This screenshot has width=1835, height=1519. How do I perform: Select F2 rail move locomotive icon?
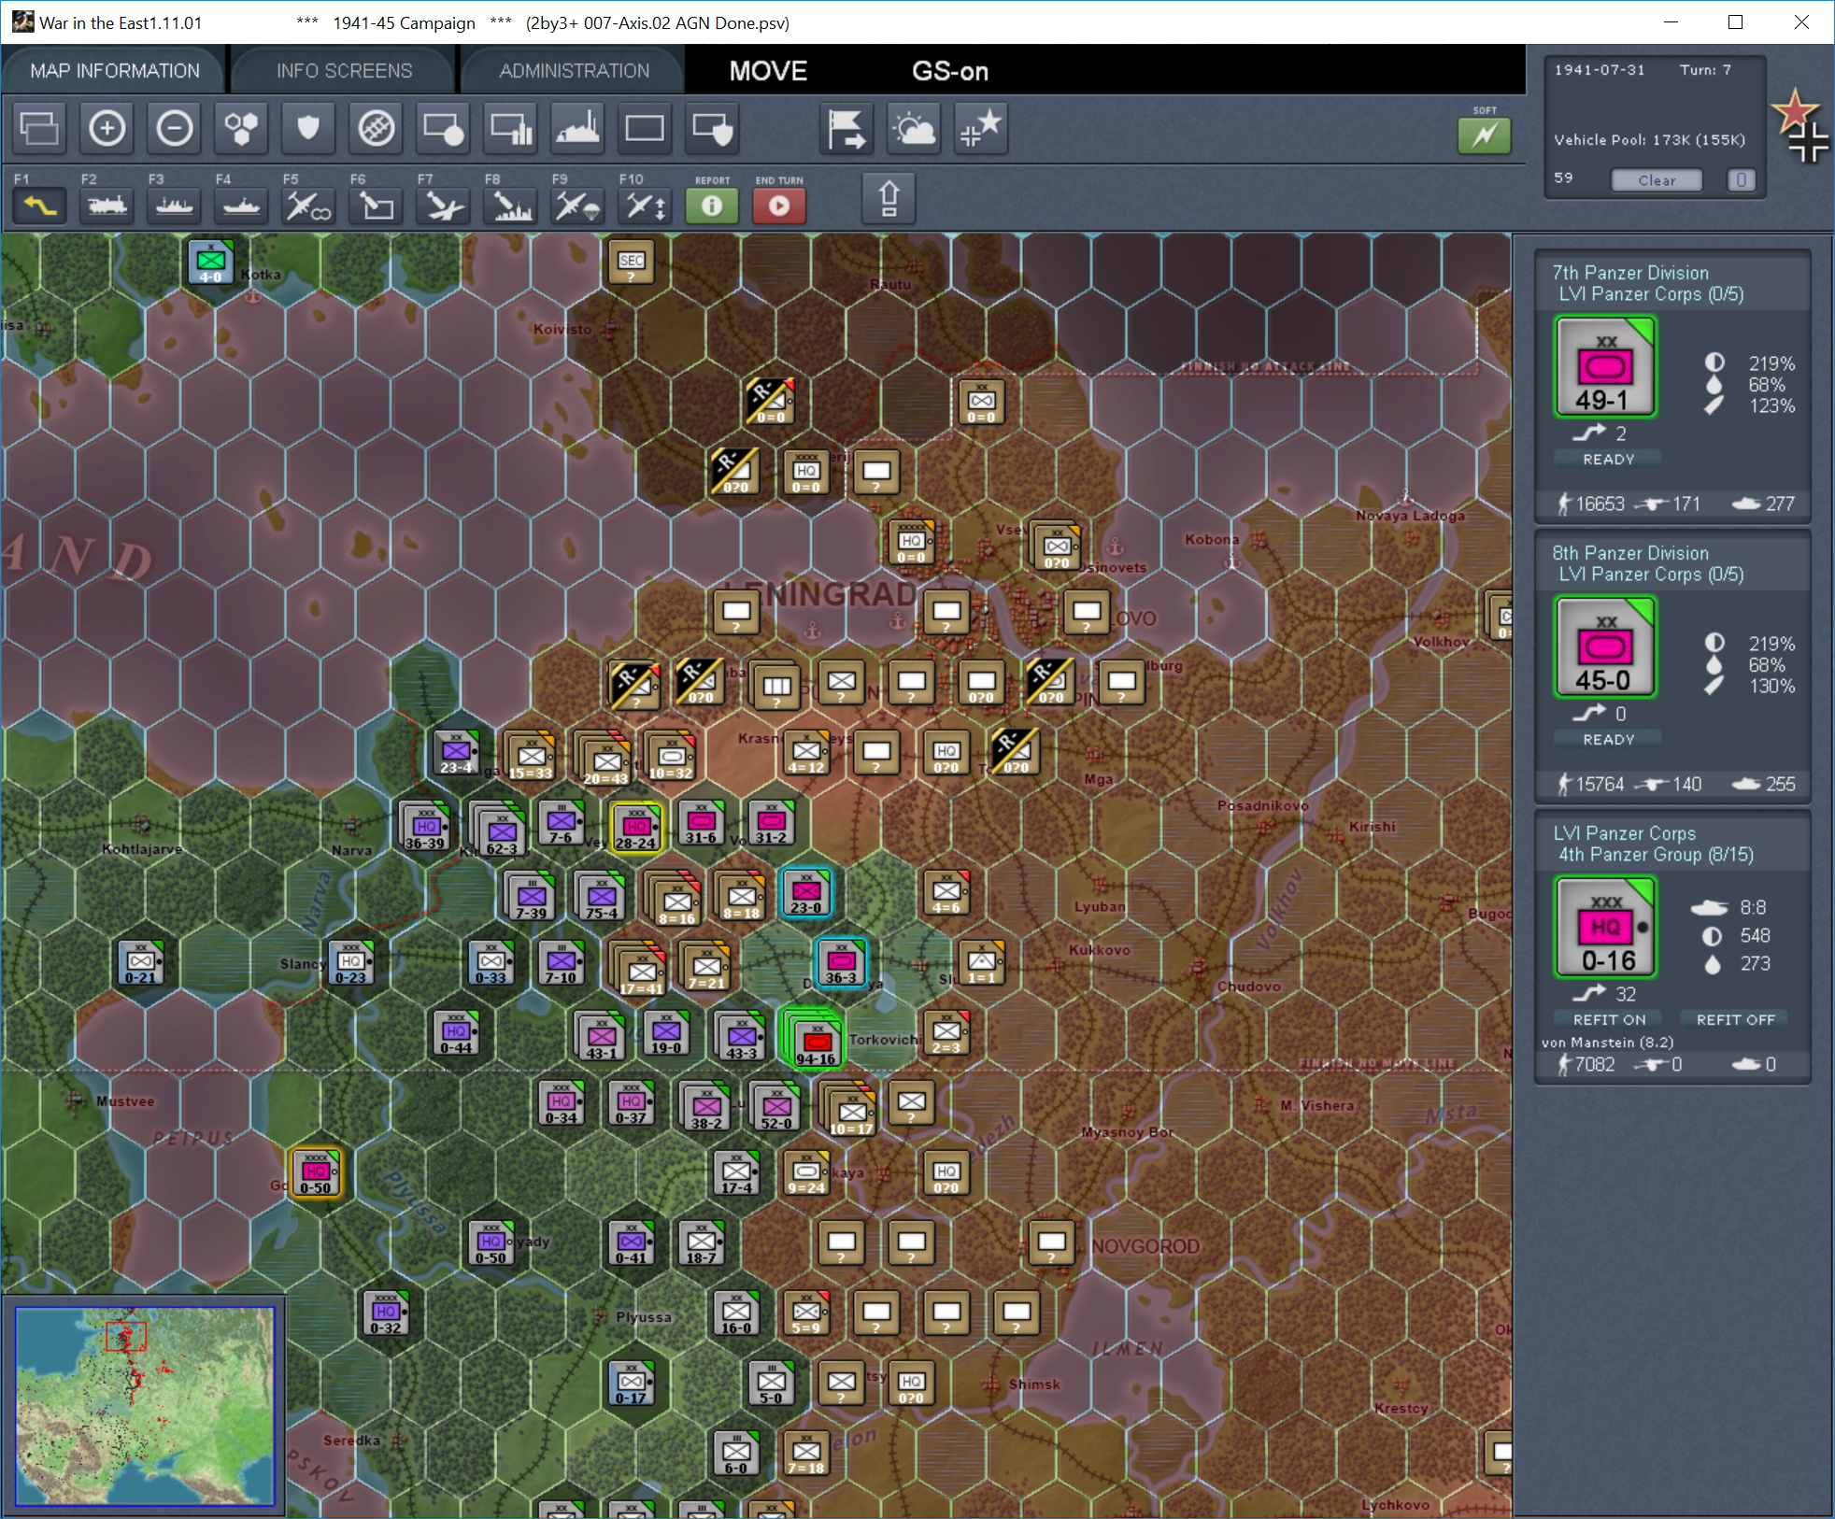click(x=107, y=206)
